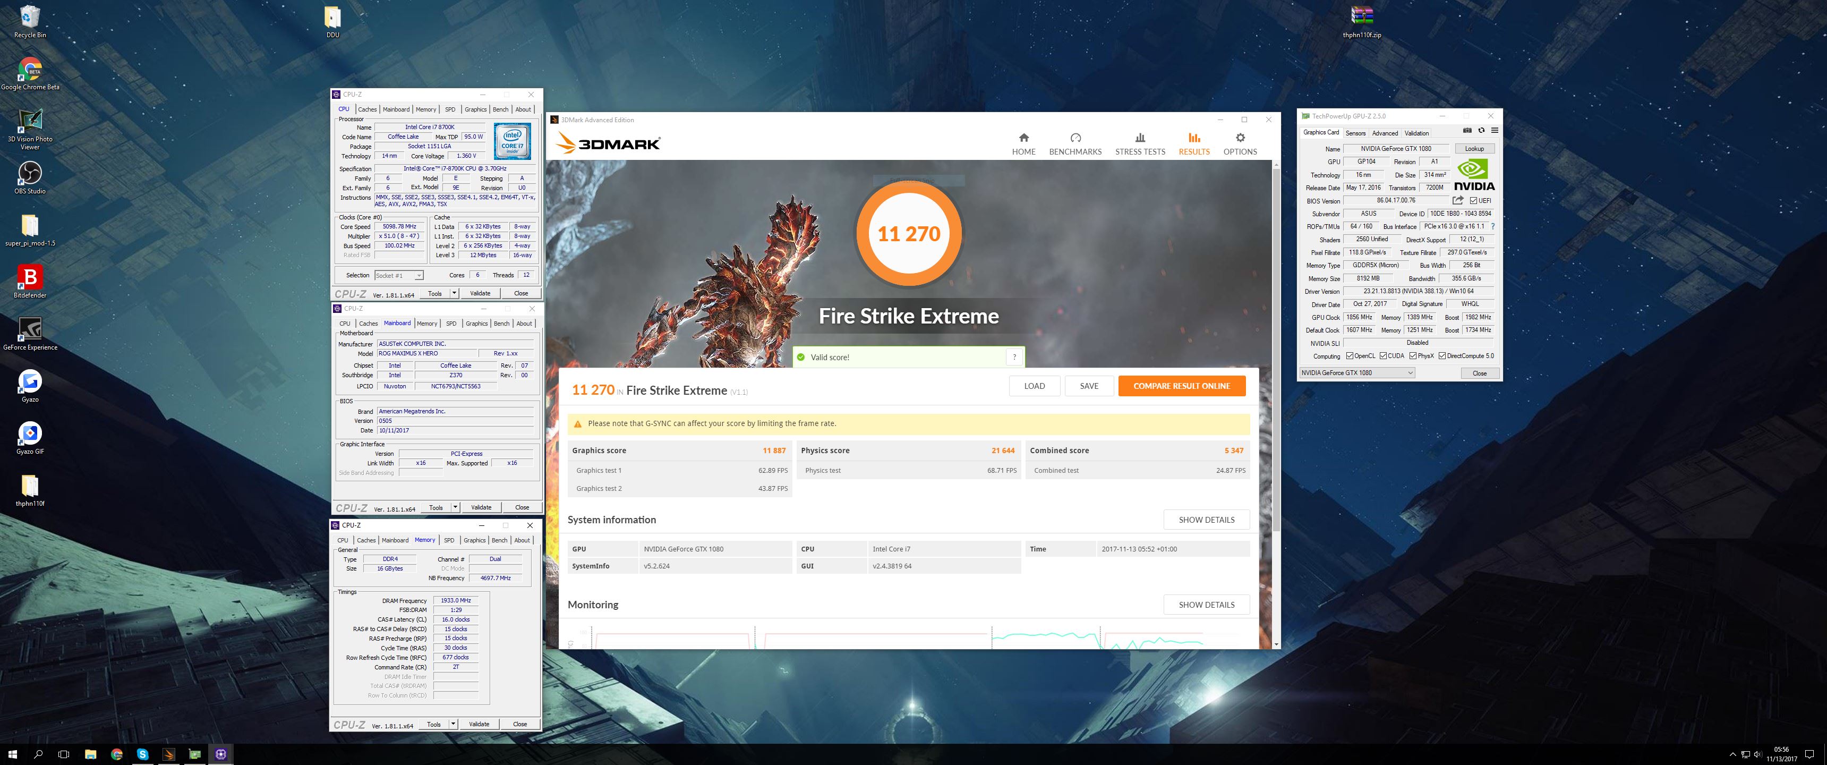Open the DDU folder on desktop
The height and width of the screenshot is (765, 1827).
[x=332, y=21]
